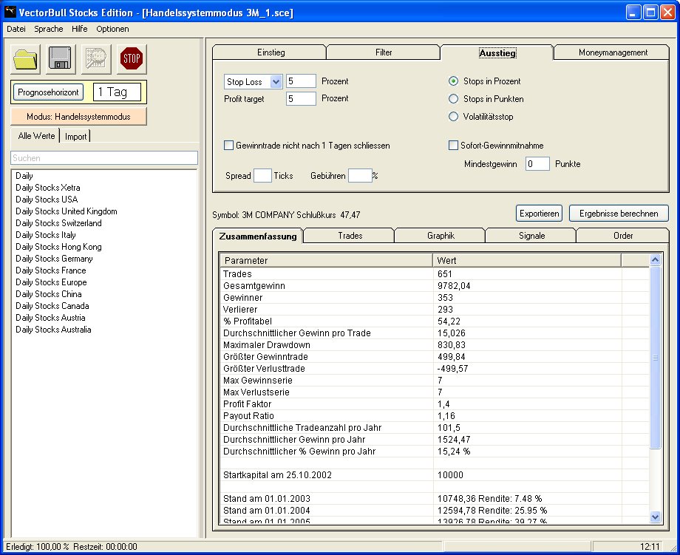Click the magnifier data analysis icon

click(x=97, y=58)
